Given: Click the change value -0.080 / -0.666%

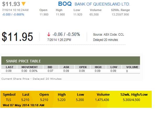Looking at the screenshot, I should point(13,14).
